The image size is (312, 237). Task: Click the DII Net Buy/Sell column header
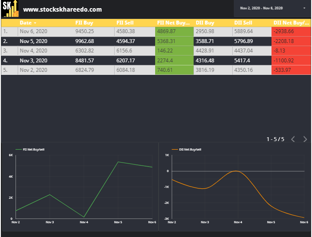tap(291, 23)
